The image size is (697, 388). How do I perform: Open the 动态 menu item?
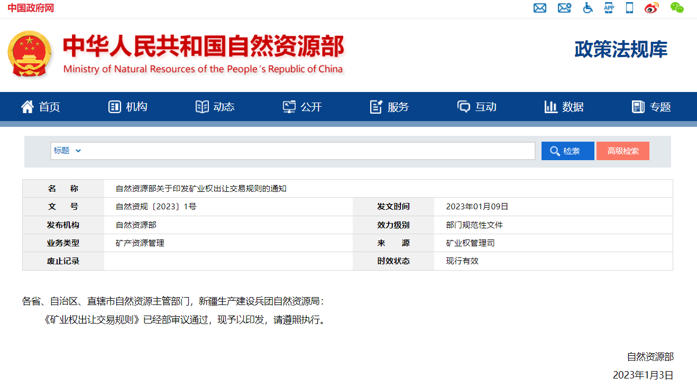pyautogui.click(x=215, y=107)
